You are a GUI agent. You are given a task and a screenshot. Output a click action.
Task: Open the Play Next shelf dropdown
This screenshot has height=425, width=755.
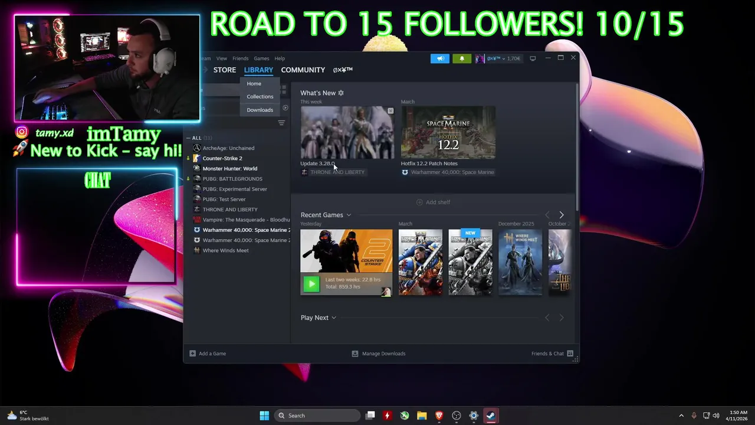334,318
